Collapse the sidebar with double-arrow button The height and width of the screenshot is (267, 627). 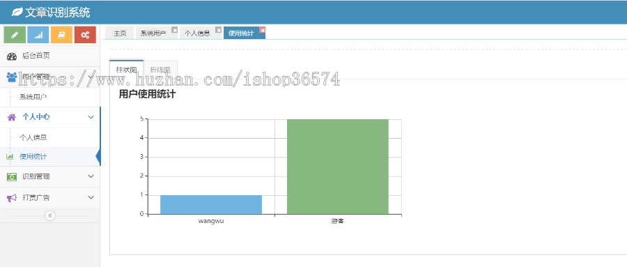pos(50,216)
